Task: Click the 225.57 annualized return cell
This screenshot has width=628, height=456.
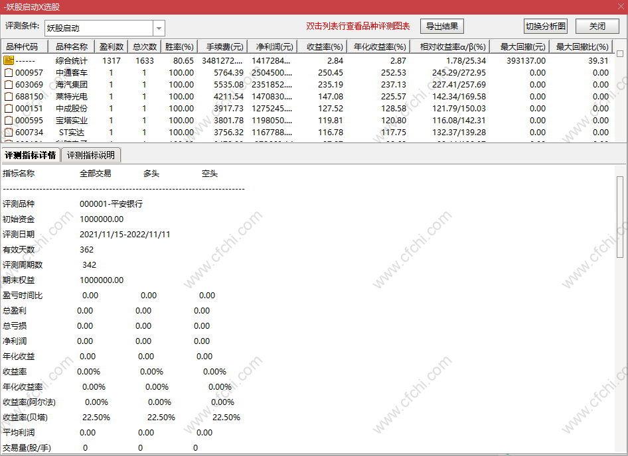Action: tap(394, 97)
